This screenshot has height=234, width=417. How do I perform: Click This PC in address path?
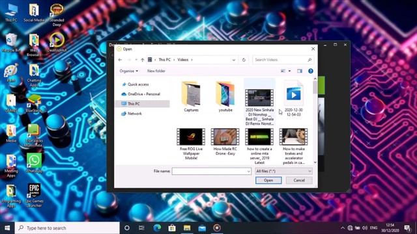pyautogui.click(x=164, y=60)
